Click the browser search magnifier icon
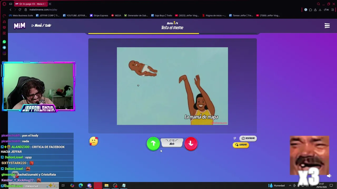The image size is (337, 189). [x=318, y=4]
